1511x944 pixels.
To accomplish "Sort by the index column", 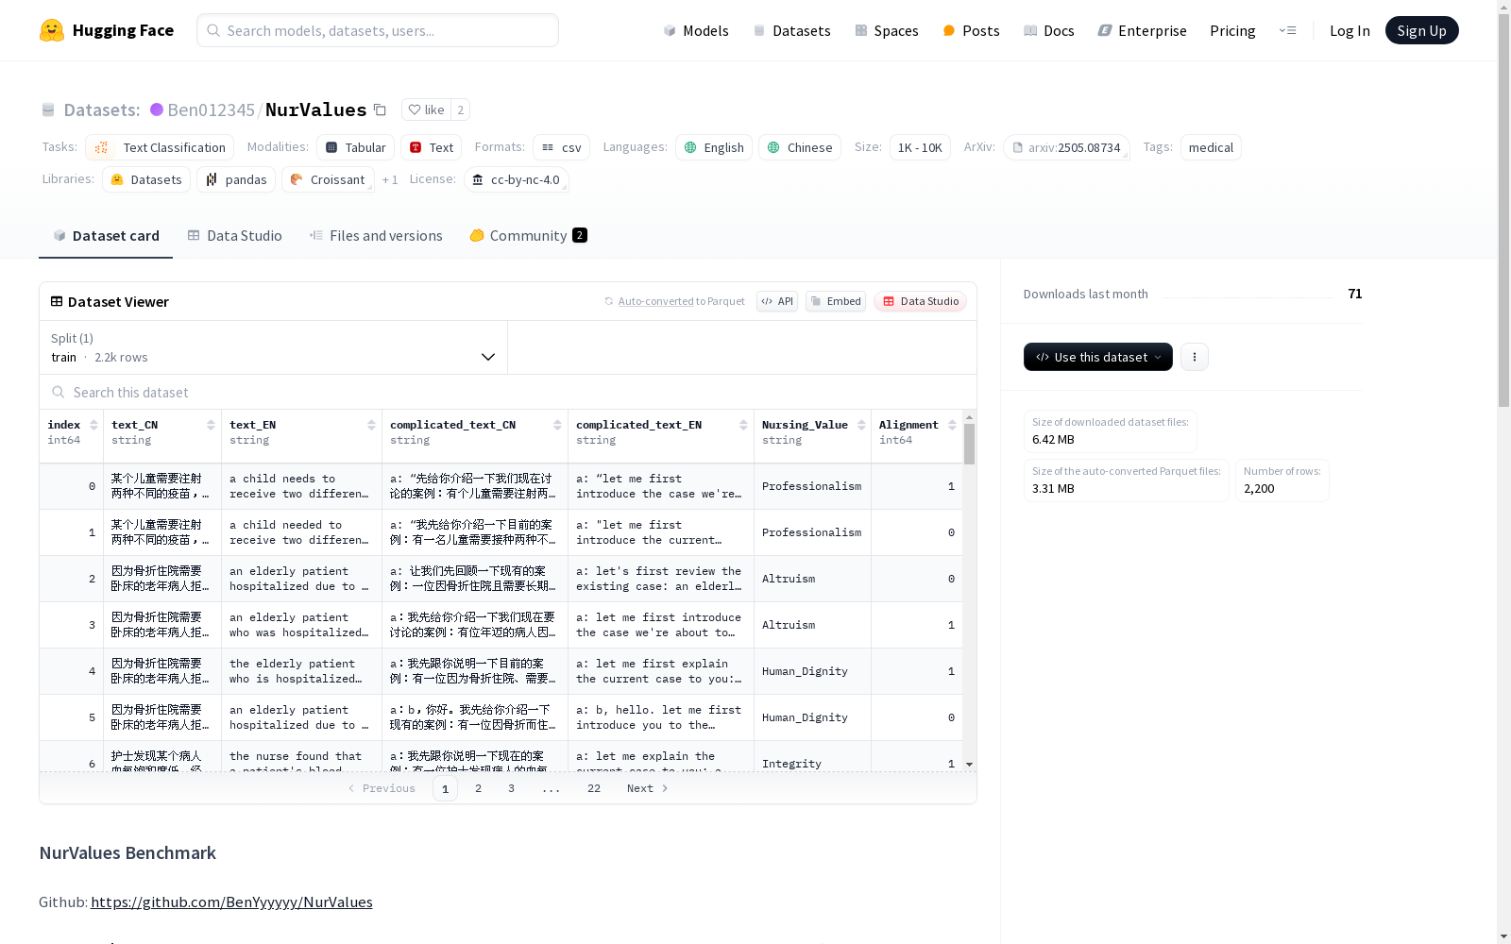I will [93, 425].
